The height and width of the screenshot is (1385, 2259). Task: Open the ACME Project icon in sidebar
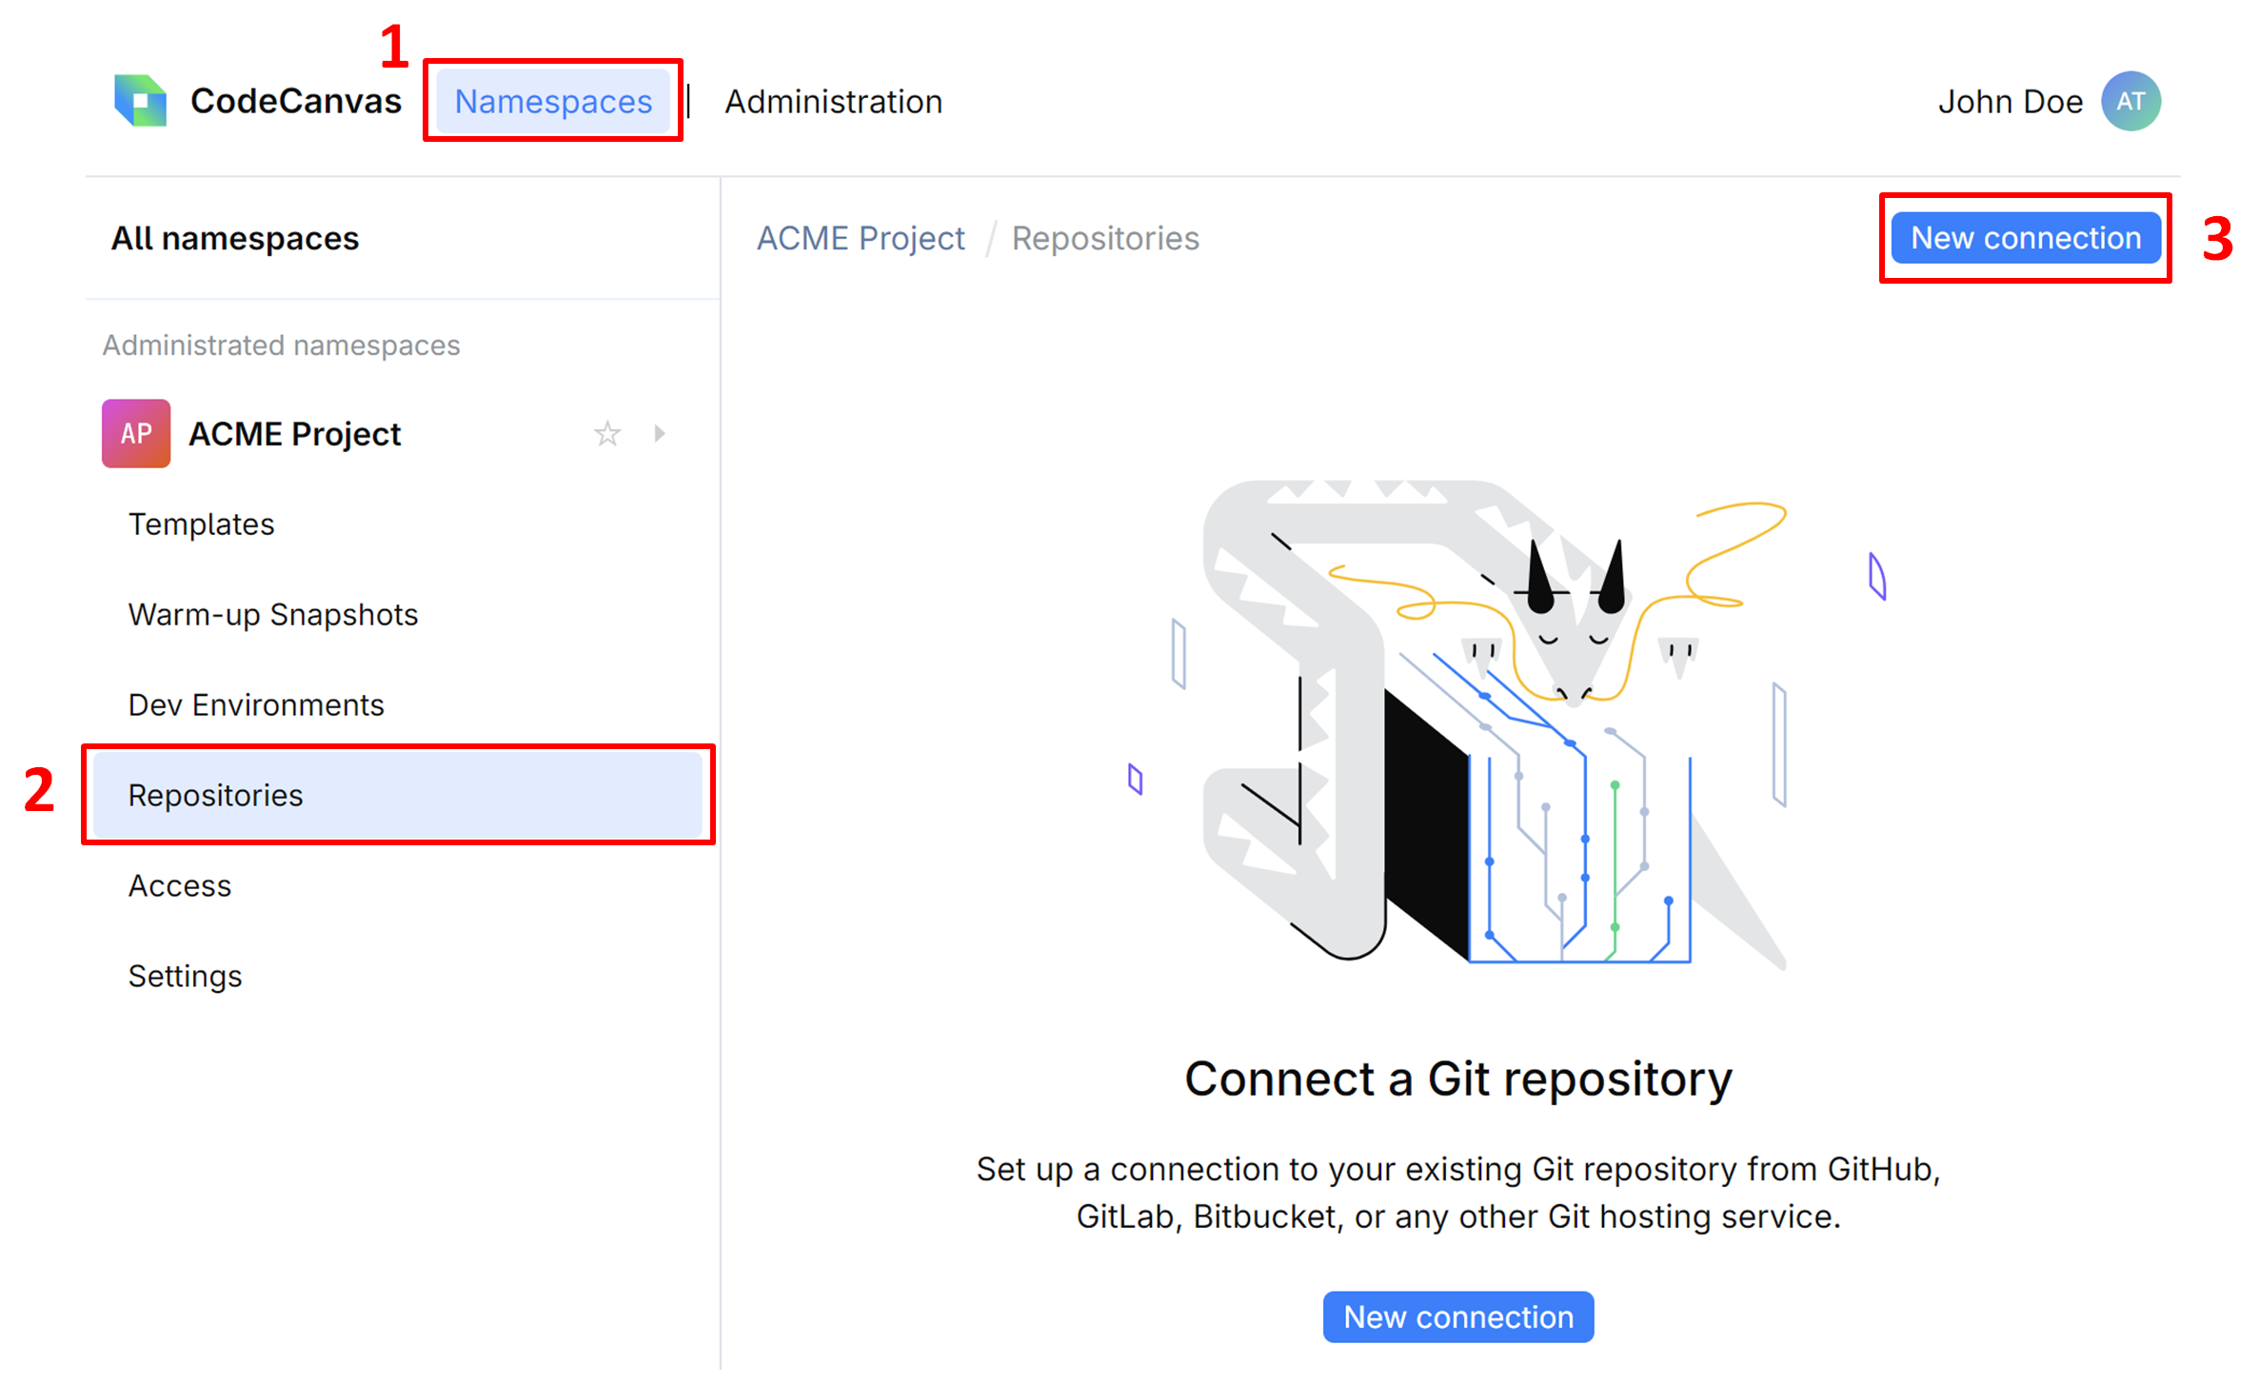[x=134, y=433]
